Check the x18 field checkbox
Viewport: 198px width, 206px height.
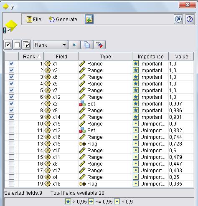(11, 184)
